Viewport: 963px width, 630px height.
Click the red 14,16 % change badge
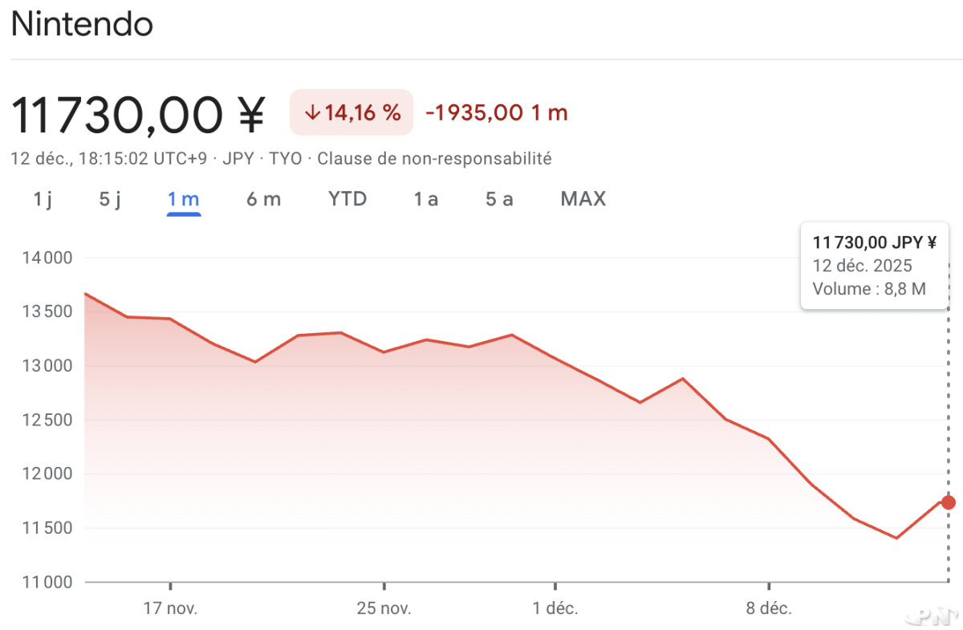351,112
